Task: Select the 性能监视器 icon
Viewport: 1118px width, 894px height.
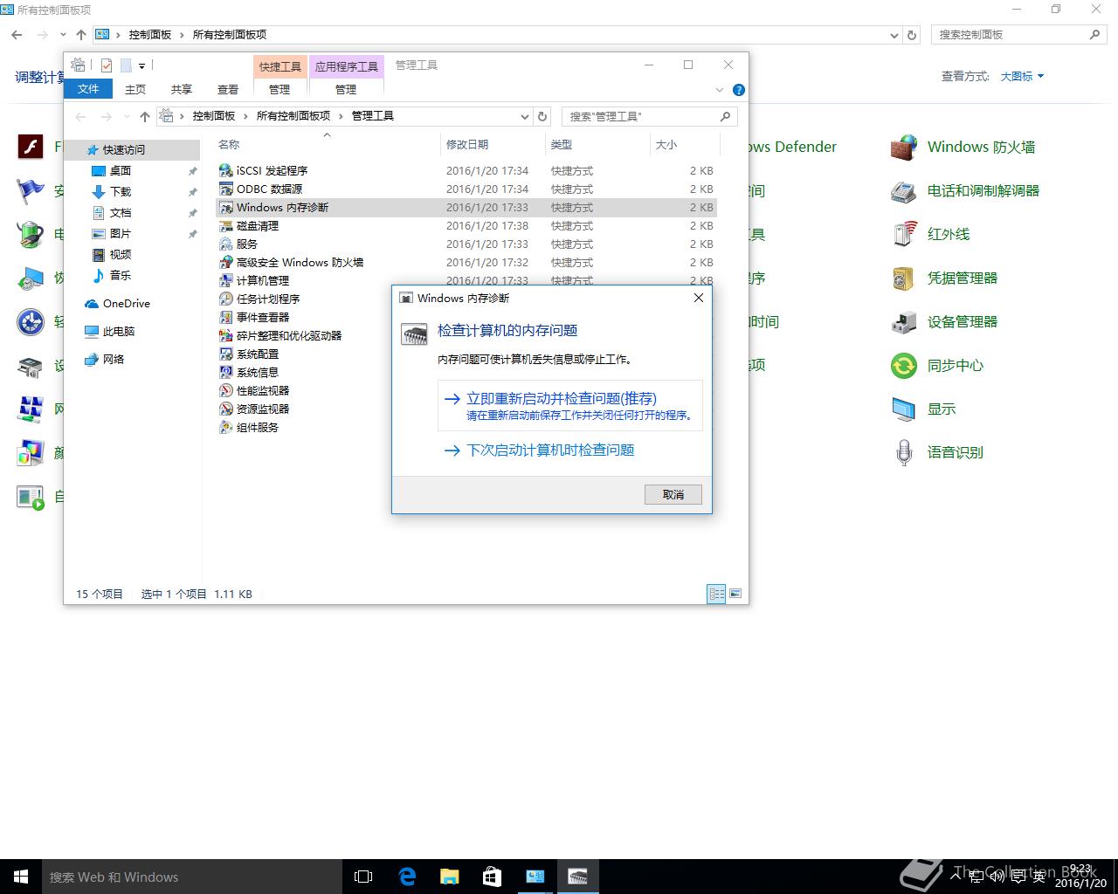Action: point(226,390)
